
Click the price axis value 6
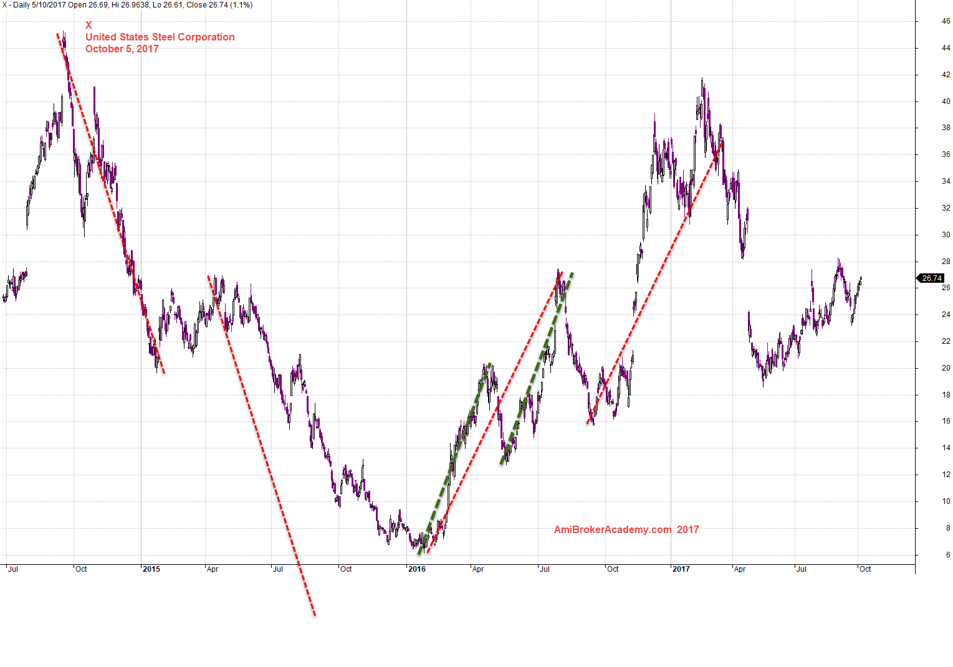coord(948,555)
